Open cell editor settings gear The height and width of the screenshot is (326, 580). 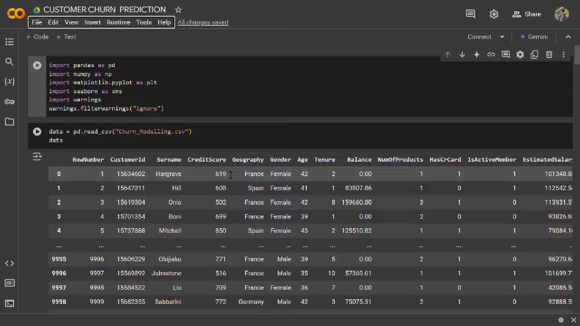[x=520, y=54]
